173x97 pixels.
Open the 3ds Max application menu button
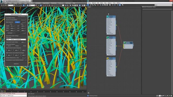[2, 2]
